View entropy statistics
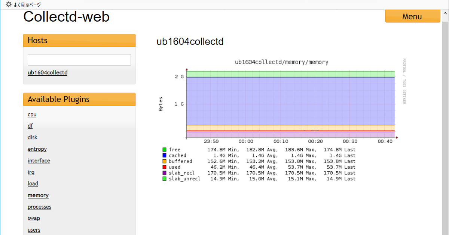449x235 pixels. point(37,149)
